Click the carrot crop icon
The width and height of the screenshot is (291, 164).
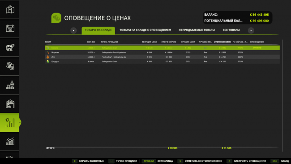pyautogui.click(x=48, y=52)
